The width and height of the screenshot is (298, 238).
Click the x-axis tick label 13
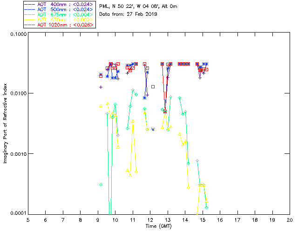(x=168, y=220)
